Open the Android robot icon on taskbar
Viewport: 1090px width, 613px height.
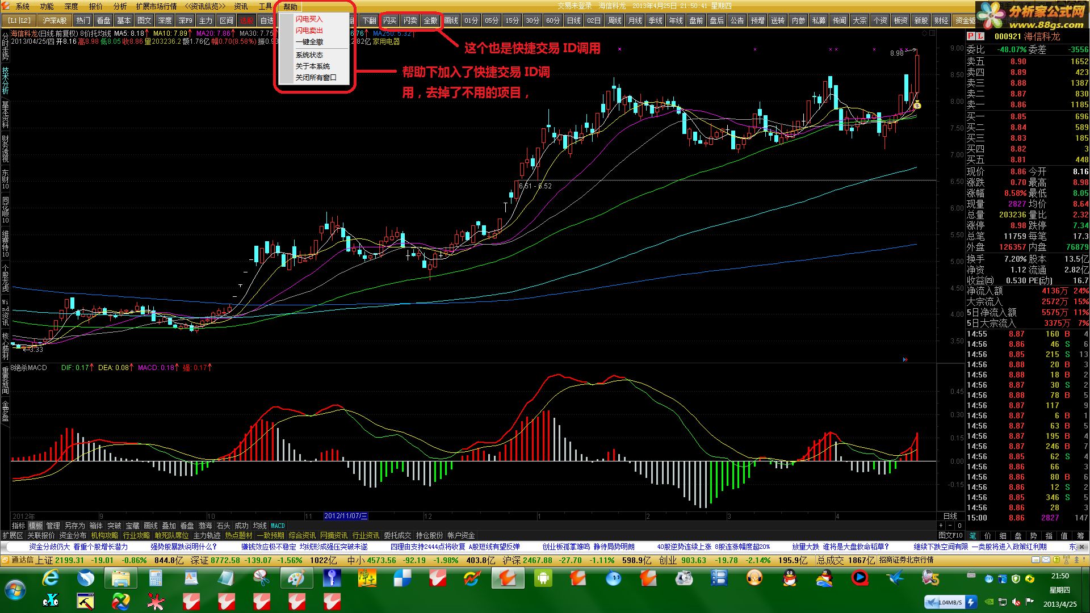point(543,578)
